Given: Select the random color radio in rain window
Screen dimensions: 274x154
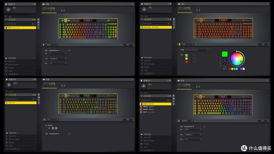Looking at the screenshot, I should coord(46,125).
